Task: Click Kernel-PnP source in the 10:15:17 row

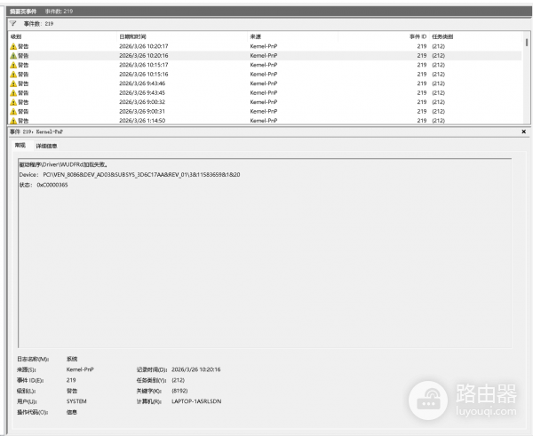Action: pos(264,65)
